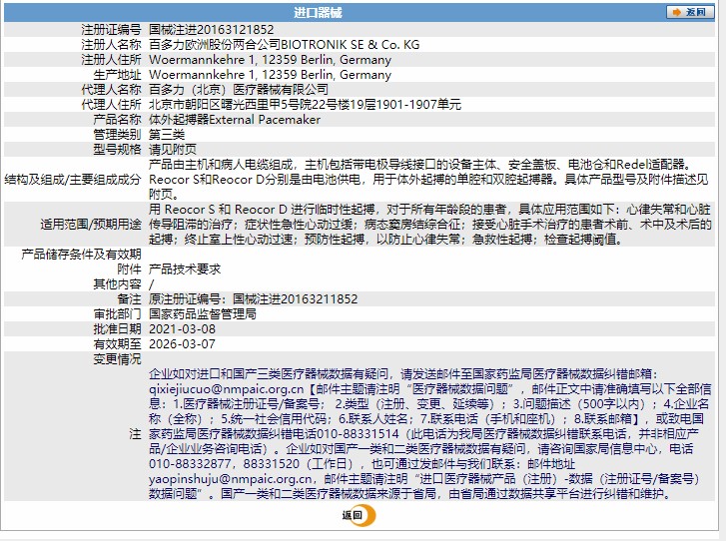Image resolution: width=726 pixels, height=541 pixels.
Task: Click product name 体外起搏器External Pacemaker
Action: [x=235, y=120]
